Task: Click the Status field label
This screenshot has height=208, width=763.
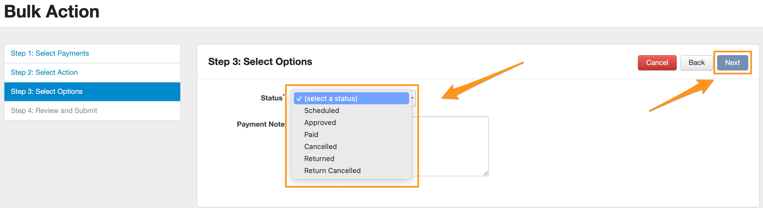Action: coord(271,98)
